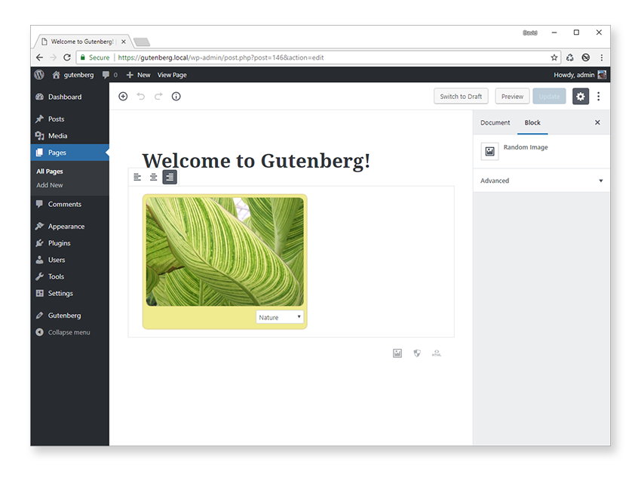Click the Welcome to Gutenberg! title

pyautogui.click(x=256, y=160)
